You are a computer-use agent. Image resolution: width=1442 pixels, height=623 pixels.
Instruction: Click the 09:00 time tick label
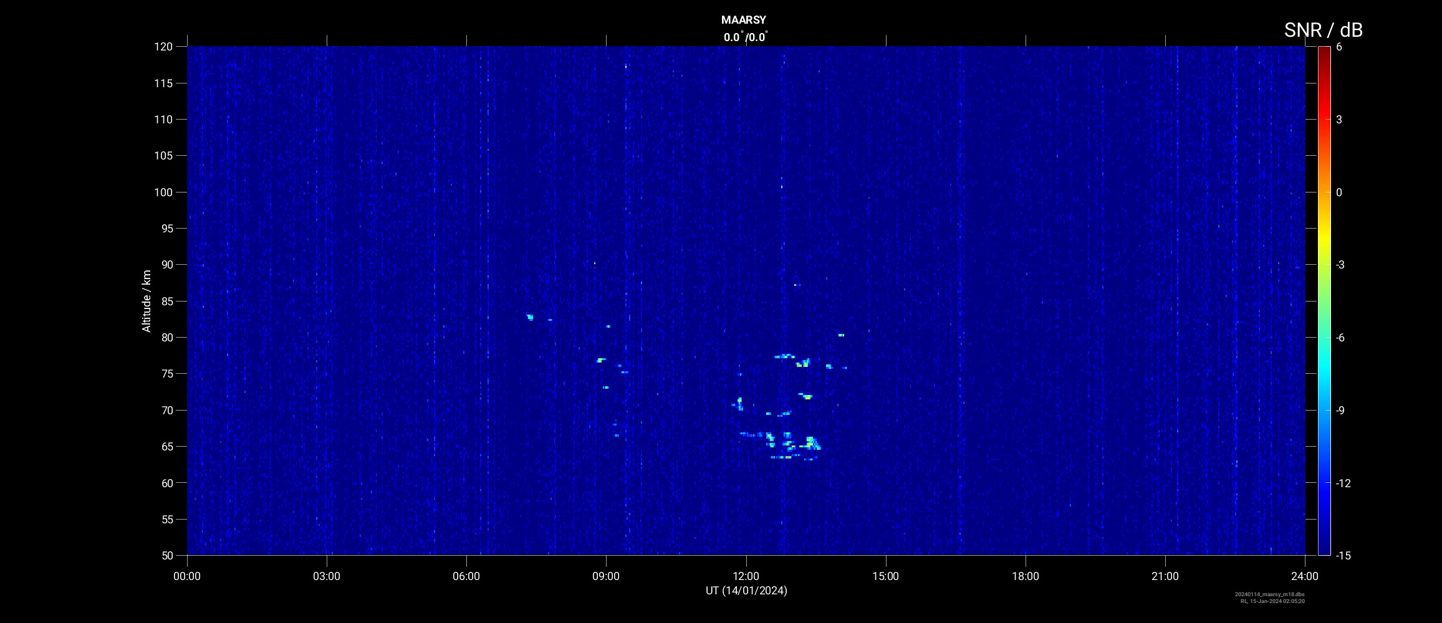tap(606, 576)
